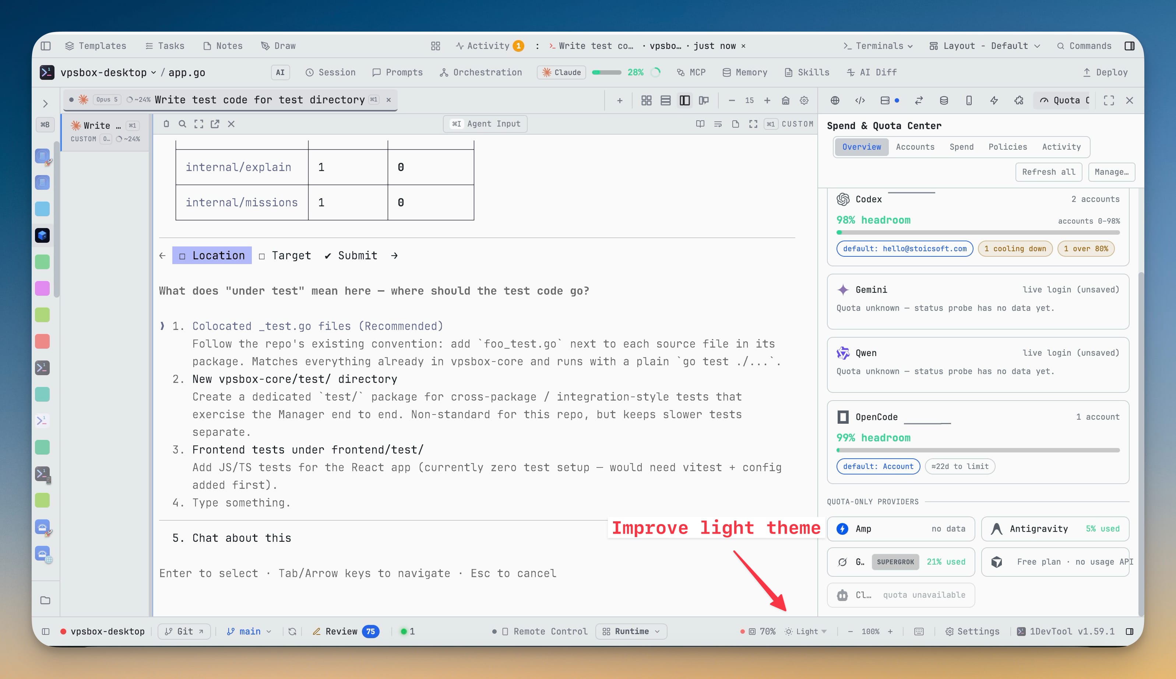Open the Templates menu item
This screenshot has width=1176, height=679.
[96, 46]
